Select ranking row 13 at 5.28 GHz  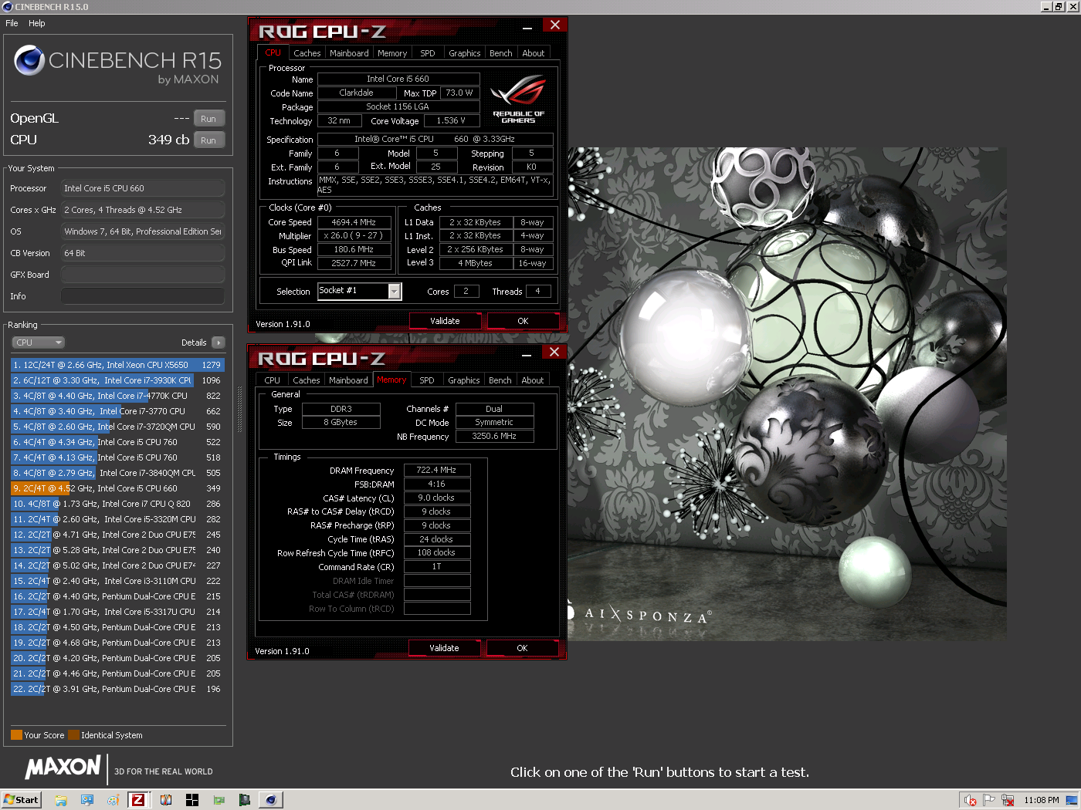(117, 550)
